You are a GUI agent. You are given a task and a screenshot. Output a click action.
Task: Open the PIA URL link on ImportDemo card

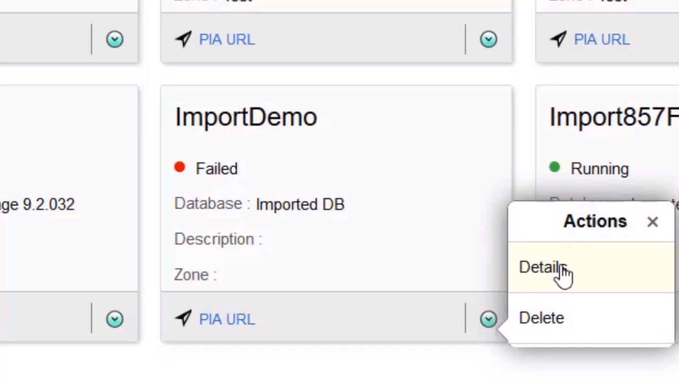tap(227, 319)
